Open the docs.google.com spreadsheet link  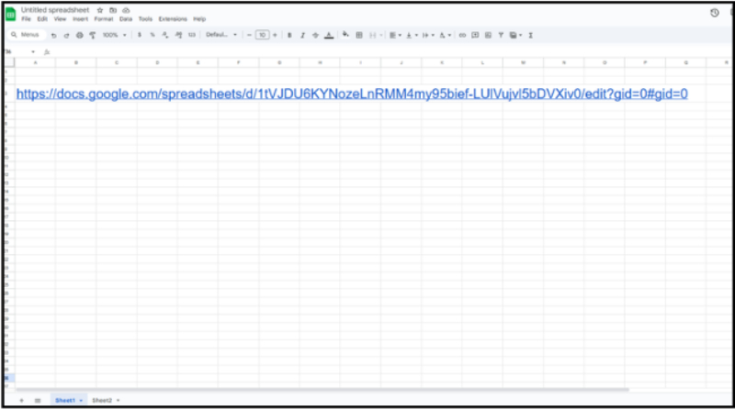tap(352, 94)
